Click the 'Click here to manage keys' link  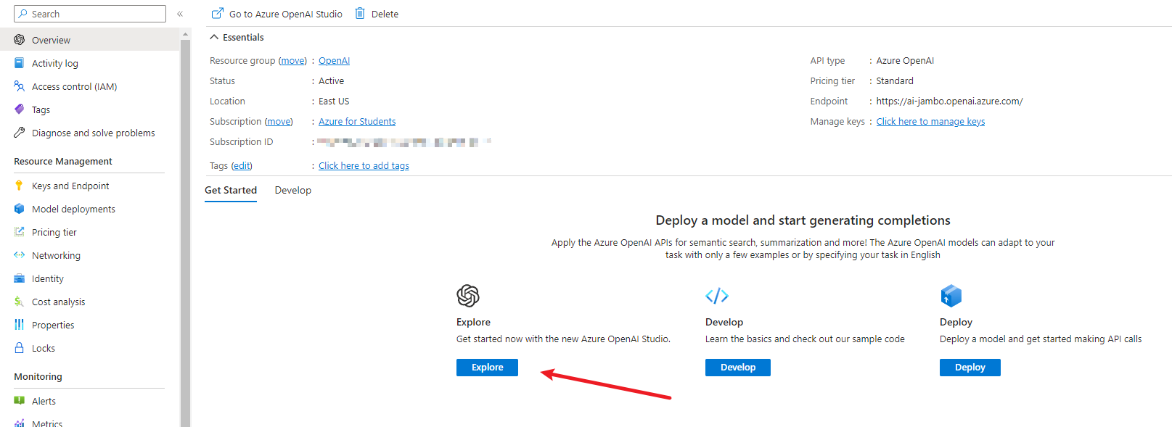pos(930,122)
